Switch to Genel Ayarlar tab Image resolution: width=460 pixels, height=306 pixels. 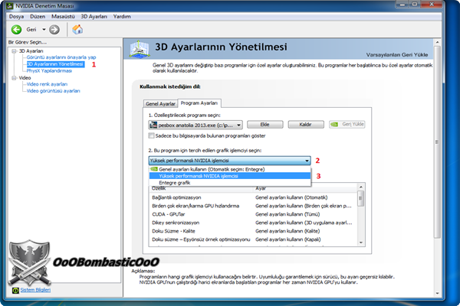point(160,104)
